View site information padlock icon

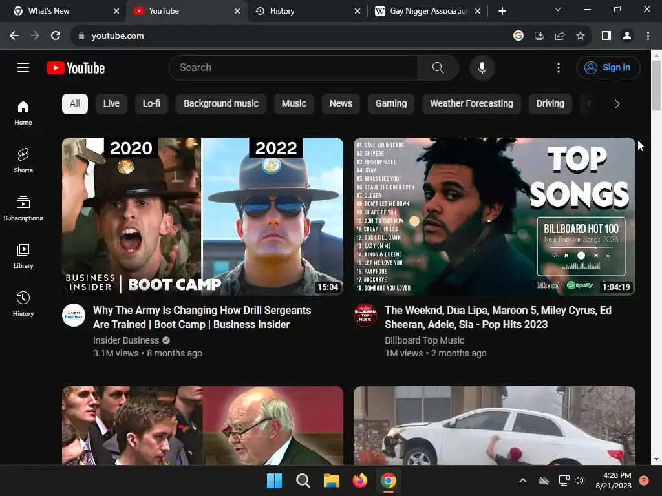point(81,36)
